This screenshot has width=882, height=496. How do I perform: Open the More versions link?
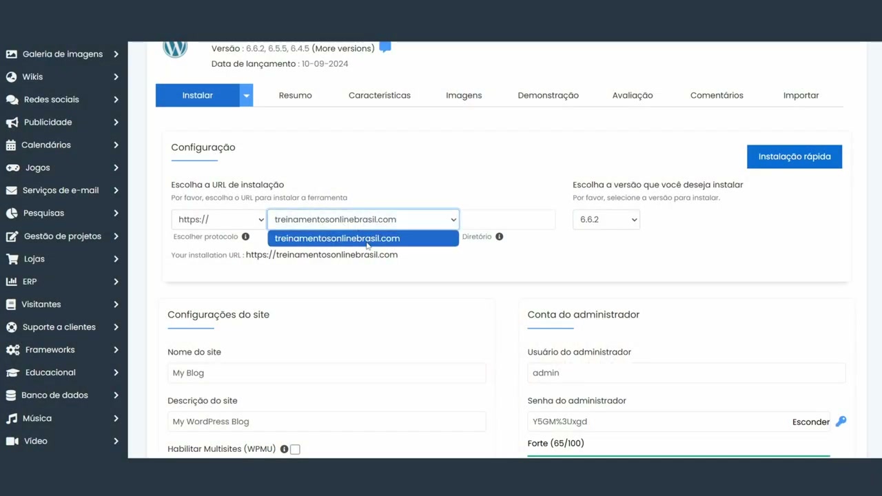pyautogui.click(x=343, y=48)
